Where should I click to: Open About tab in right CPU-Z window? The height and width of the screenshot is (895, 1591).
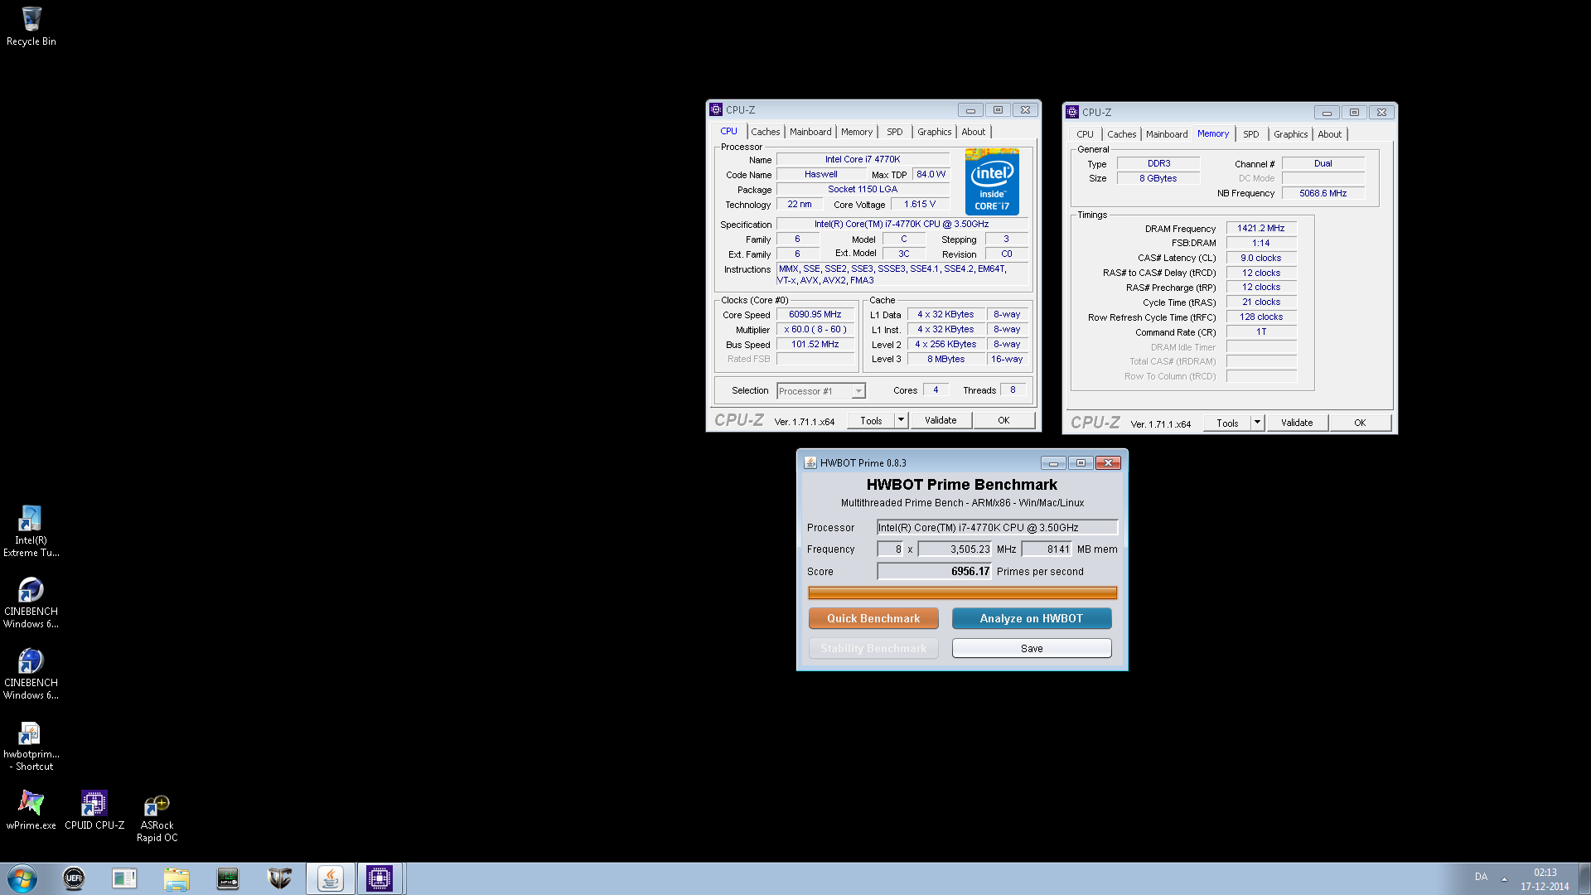(1329, 134)
